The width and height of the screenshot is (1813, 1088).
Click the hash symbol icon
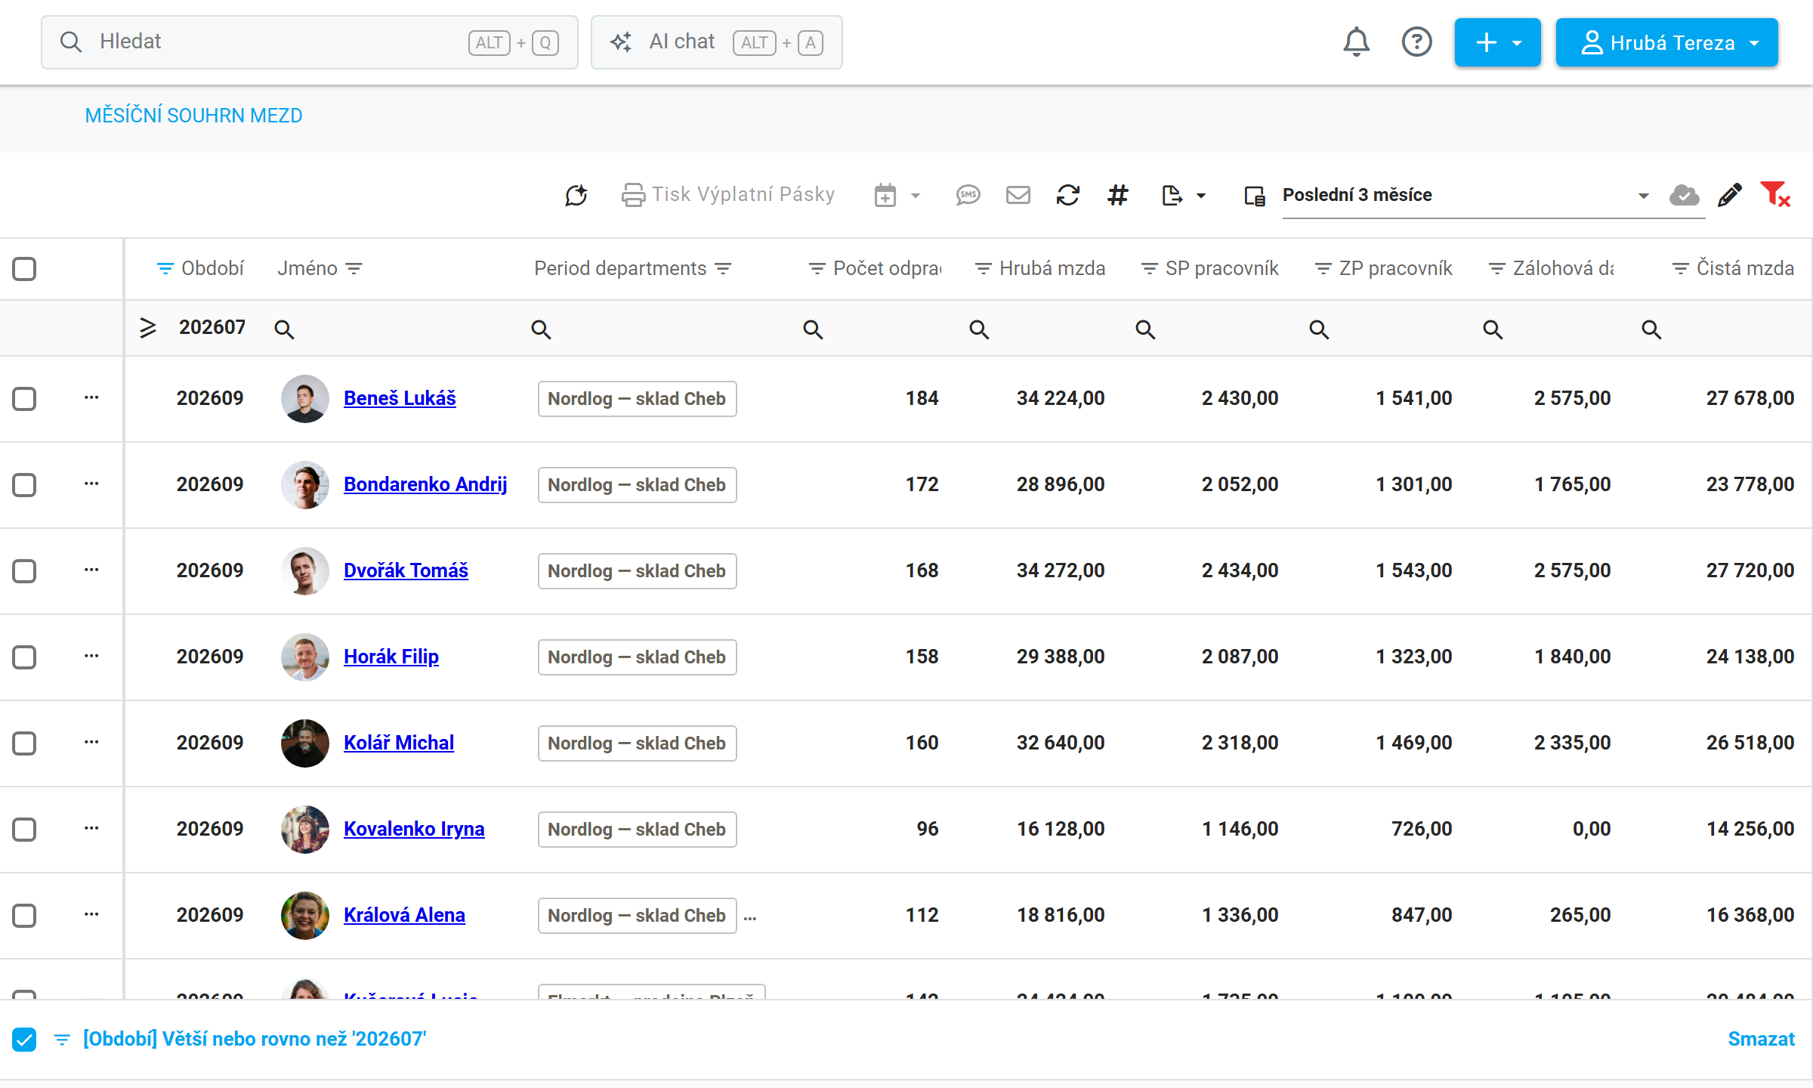click(x=1117, y=195)
